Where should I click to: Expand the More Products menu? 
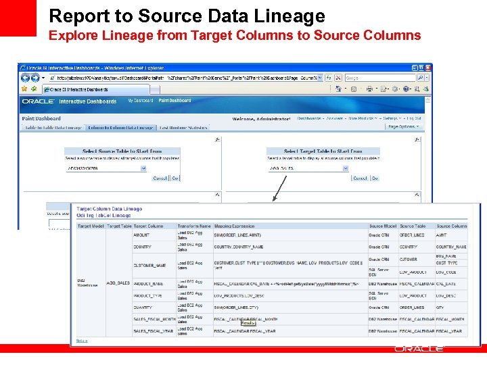click(x=361, y=118)
